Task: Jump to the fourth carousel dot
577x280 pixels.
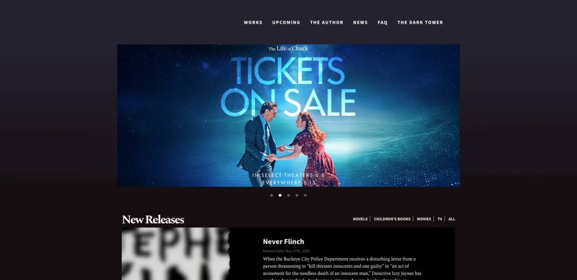Action: tap(297, 195)
